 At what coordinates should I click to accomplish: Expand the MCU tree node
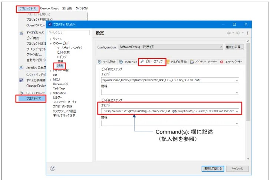point(50,80)
